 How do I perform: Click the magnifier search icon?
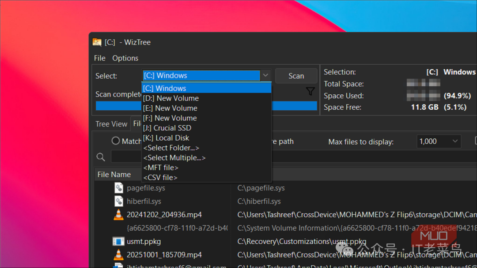100,156
